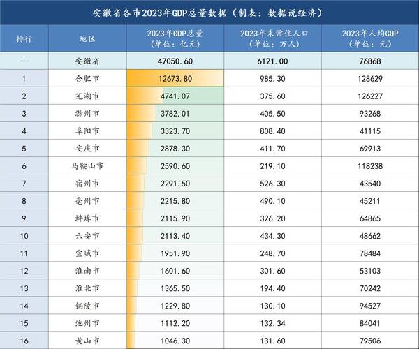Image resolution: width=419 pixels, height=349 pixels.
Task: Select the per-capita value 79506
Action: coord(370,341)
